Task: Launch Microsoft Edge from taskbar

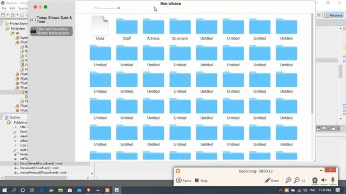Action: [x=42, y=190]
